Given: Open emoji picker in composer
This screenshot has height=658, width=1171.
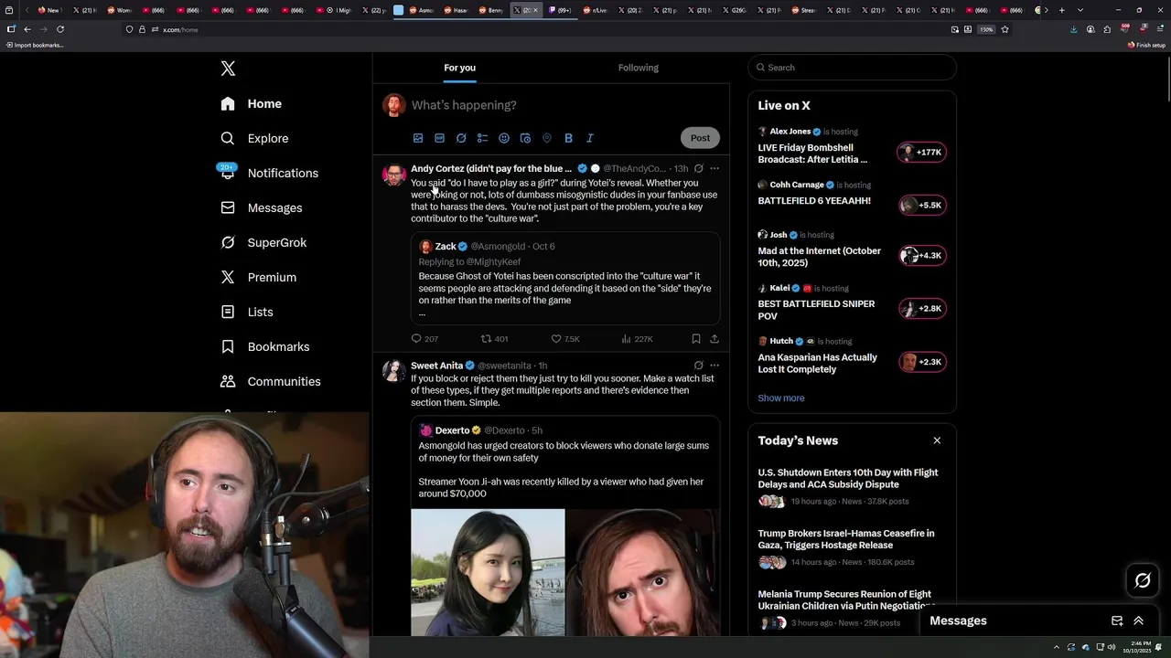Looking at the screenshot, I should (504, 138).
